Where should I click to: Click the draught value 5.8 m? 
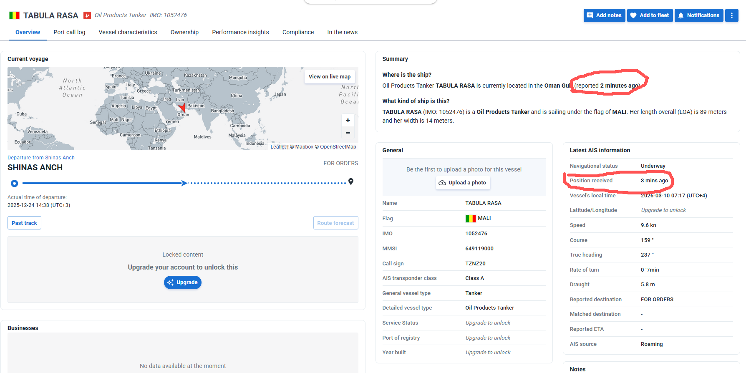pyautogui.click(x=648, y=285)
